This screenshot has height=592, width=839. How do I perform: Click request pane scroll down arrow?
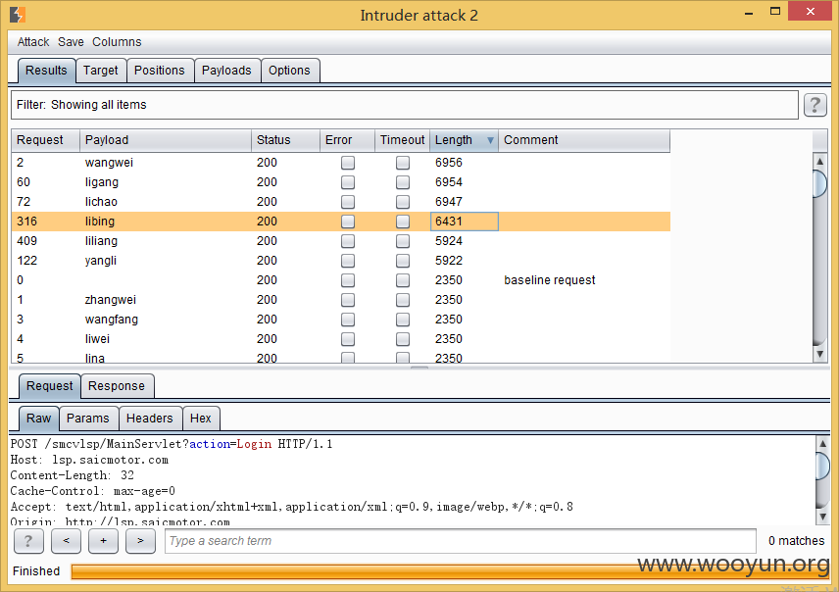tap(823, 517)
